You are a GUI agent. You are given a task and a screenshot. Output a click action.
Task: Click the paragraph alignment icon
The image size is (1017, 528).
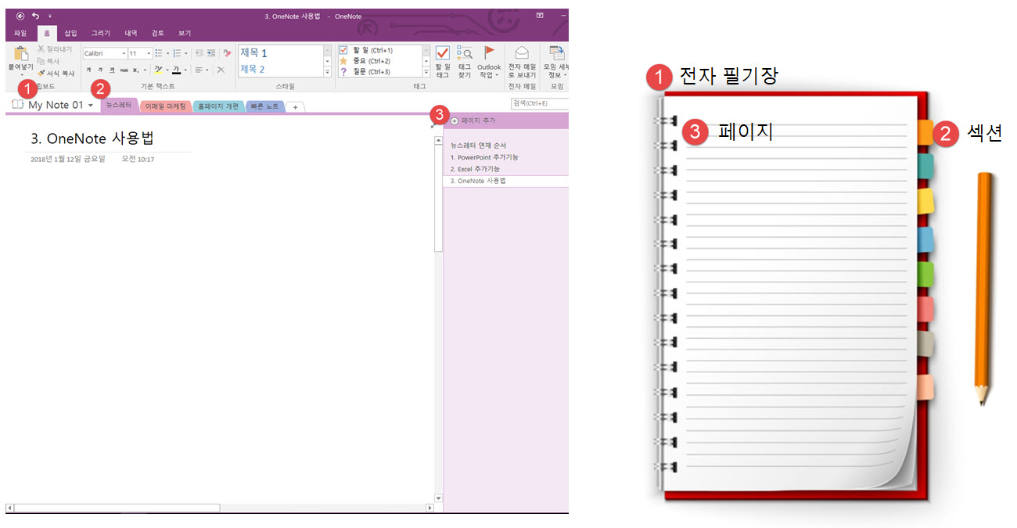click(199, 70)
